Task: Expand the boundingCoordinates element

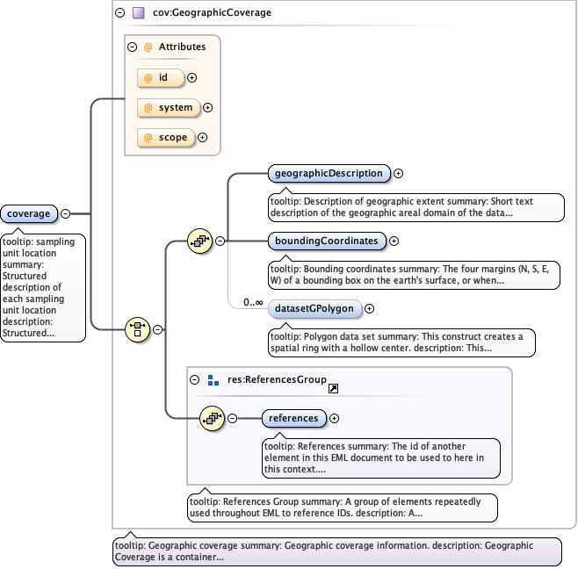Action: (x=394, y=241)
